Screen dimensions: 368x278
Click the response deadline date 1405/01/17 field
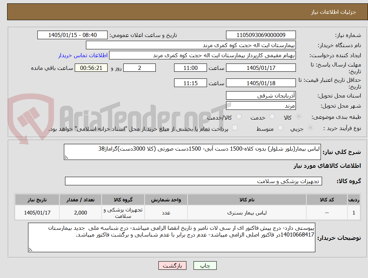261,68
